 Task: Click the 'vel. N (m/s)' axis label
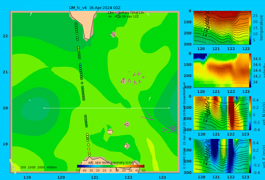click(x=263, y=114)
